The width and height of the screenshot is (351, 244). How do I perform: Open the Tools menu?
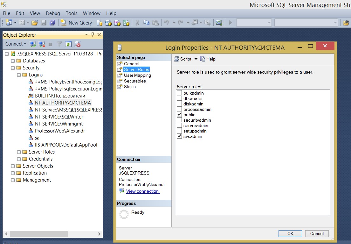(x=72, y=13)
